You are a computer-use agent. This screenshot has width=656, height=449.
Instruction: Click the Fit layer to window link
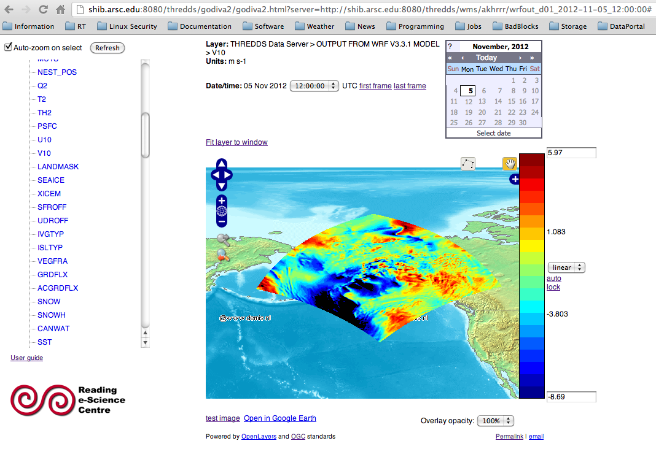pos(236,142)
